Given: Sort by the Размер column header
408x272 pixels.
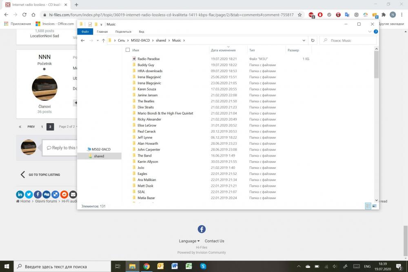Looking at the screenshot, I should click(293, 50).
